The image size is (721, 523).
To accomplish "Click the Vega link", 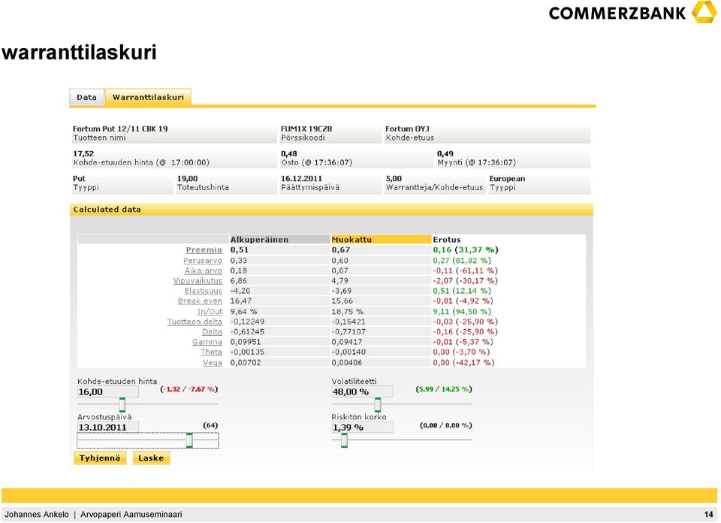I will [x=213, y=362].
